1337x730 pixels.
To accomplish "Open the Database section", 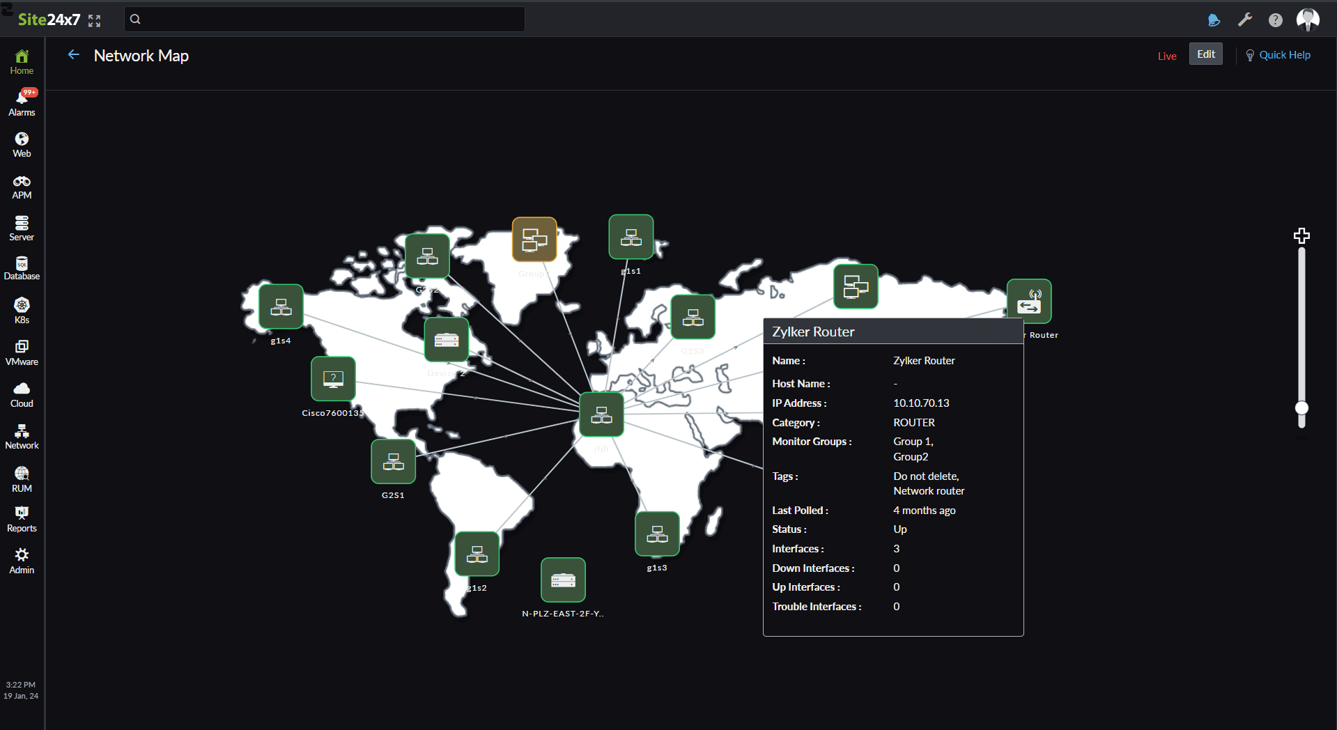I will pos(22,269).
